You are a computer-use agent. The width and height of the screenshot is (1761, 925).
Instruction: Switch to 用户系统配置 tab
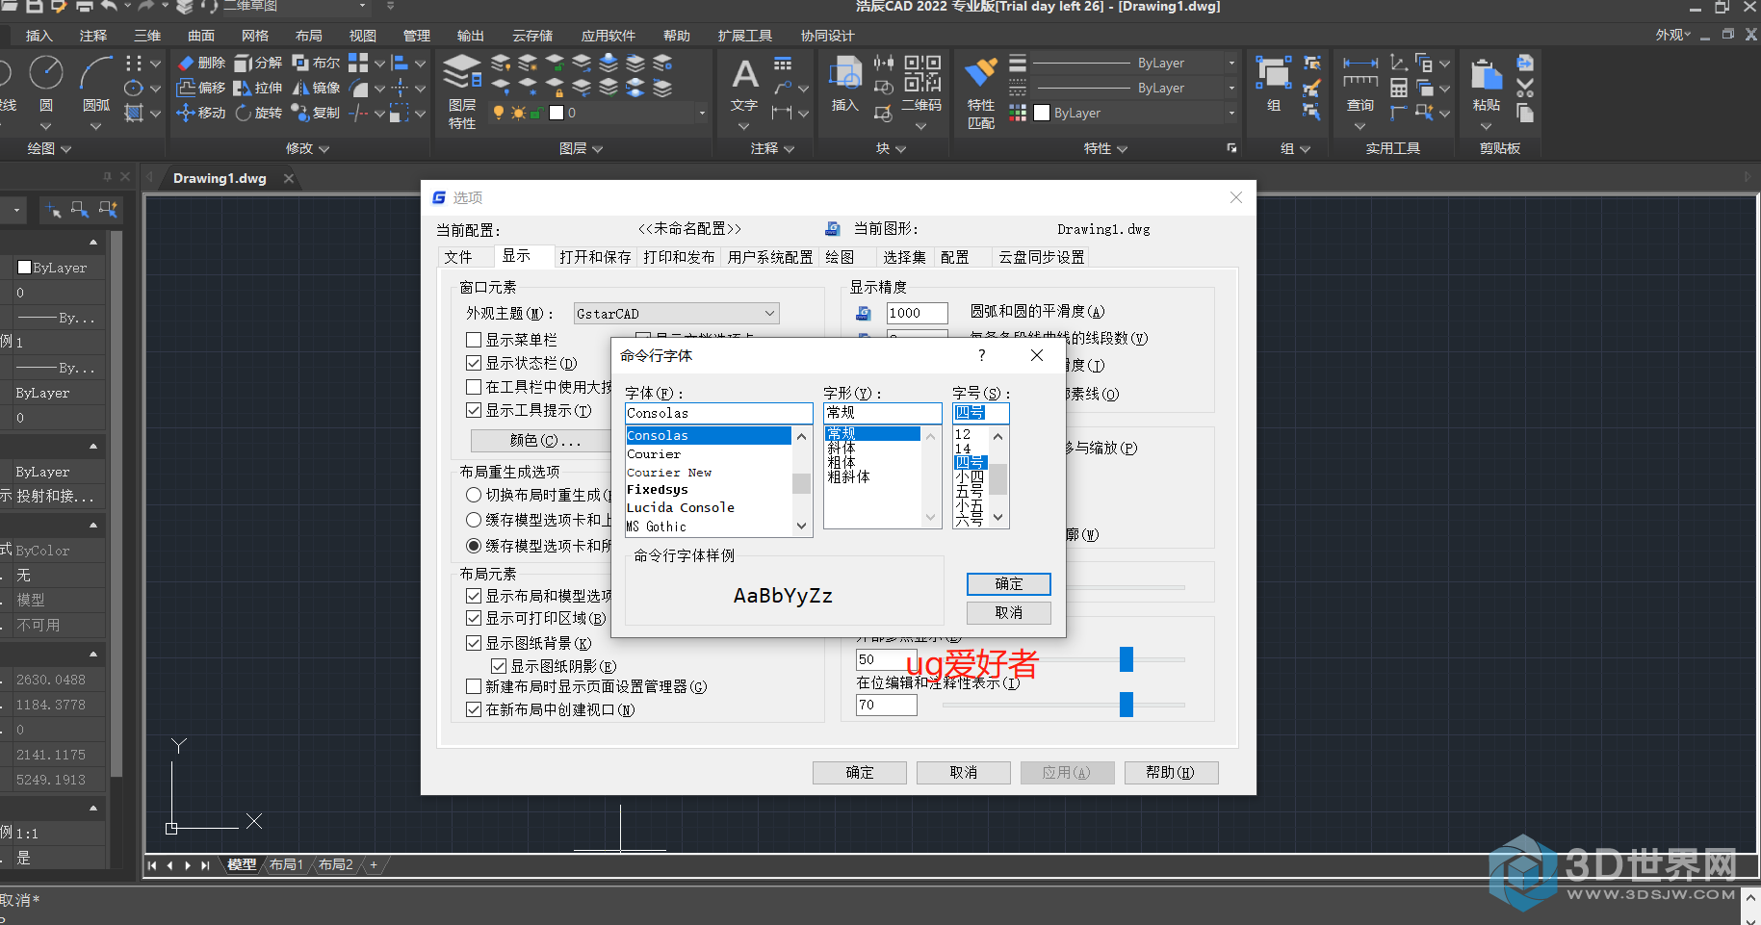[770, 257]
